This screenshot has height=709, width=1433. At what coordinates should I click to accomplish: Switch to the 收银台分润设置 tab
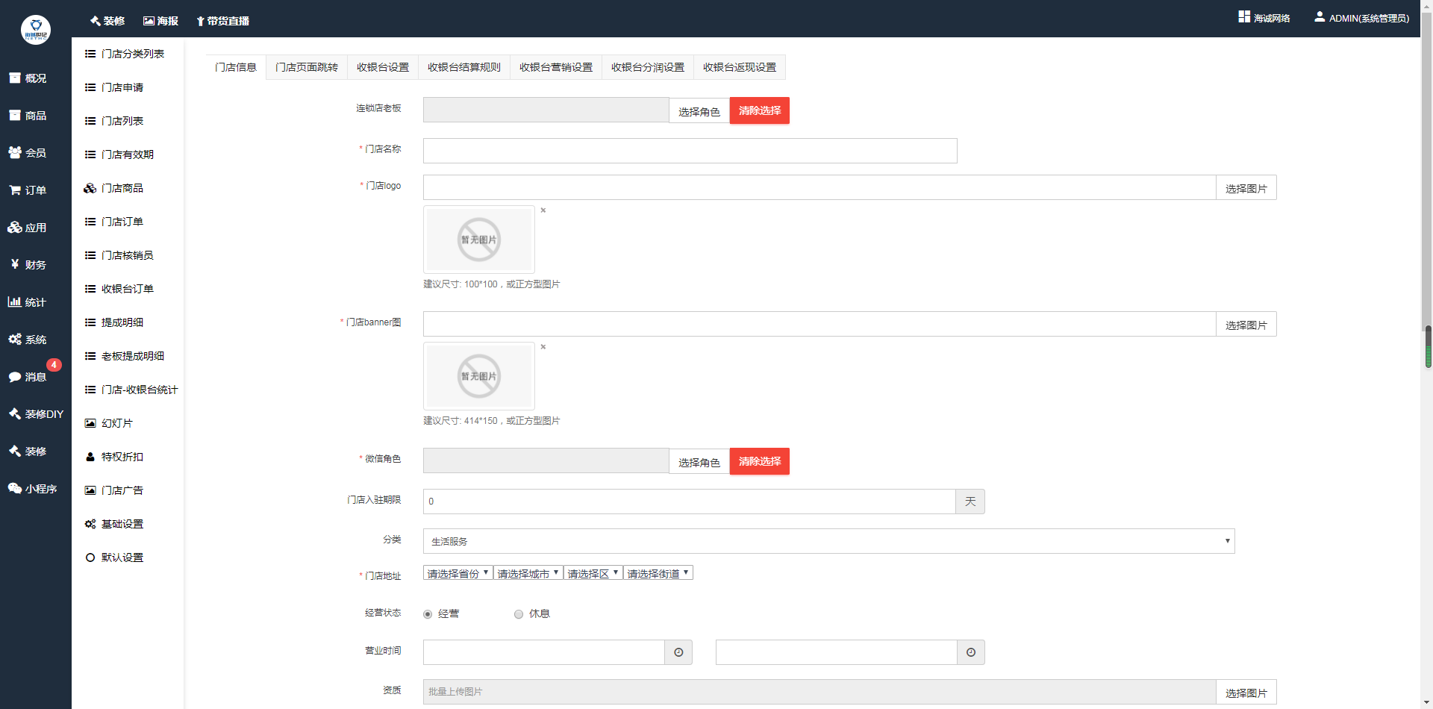(x=648, y=67)
